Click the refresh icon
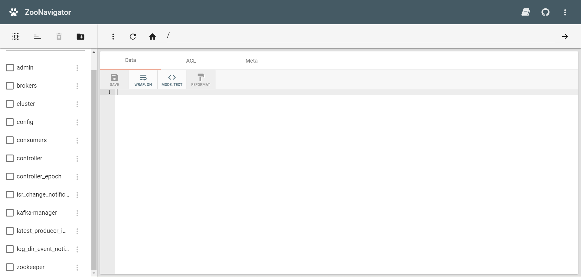581x277 pixels. (133, 37)
